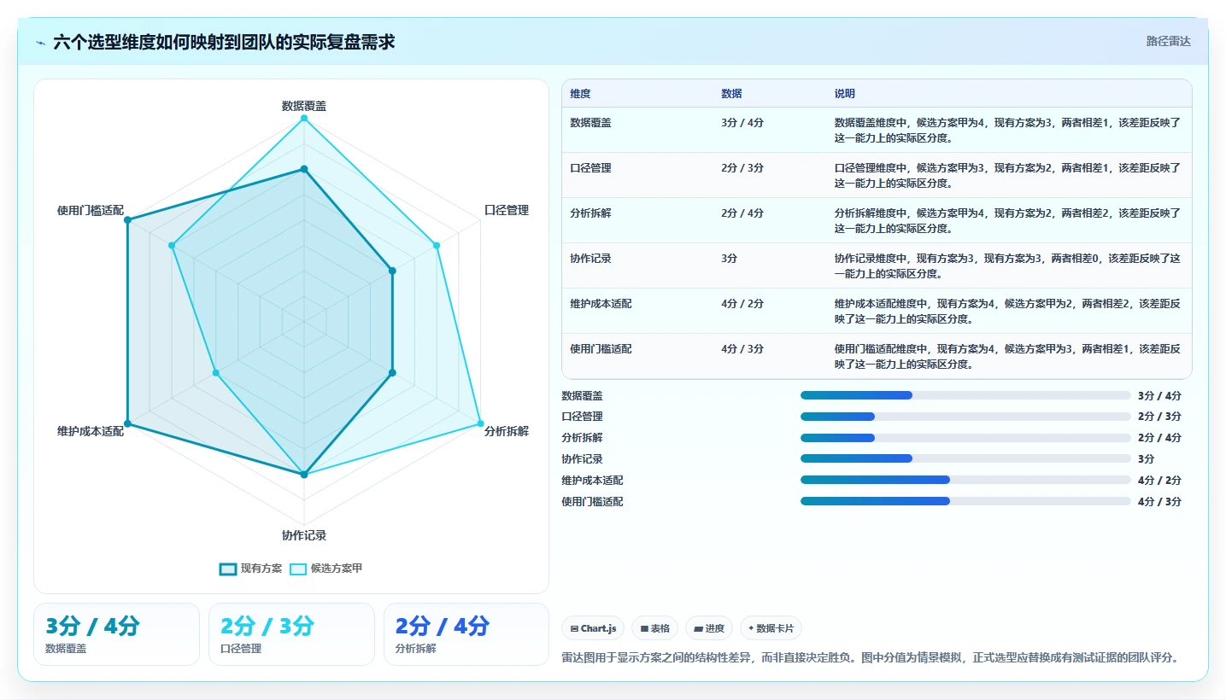The height and width of the screenshot is (700, 1226).
Task: Click 现有方案 point on 使用门槛适配 radar axis
Action: [x=127, y=220]
